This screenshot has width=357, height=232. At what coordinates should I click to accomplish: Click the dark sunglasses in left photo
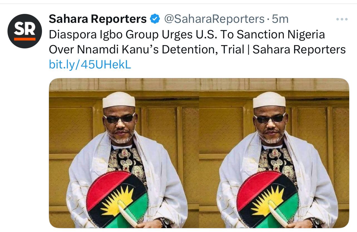point(119,118)
